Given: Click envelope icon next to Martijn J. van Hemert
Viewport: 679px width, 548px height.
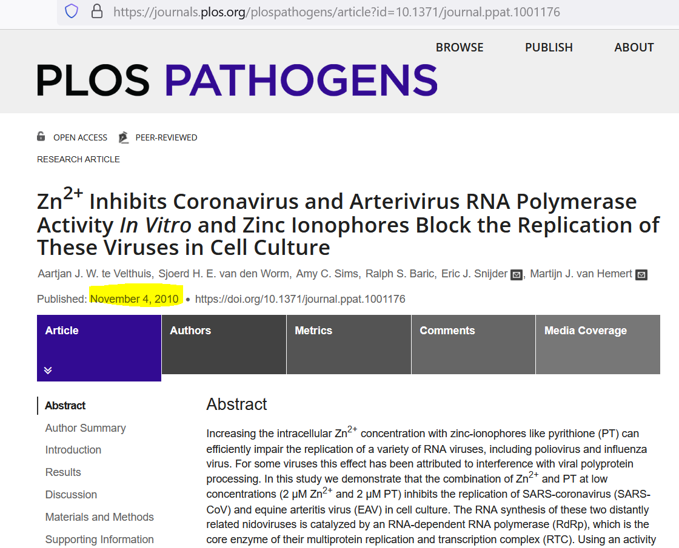Looking at the screenshot, I should (641, 275).
